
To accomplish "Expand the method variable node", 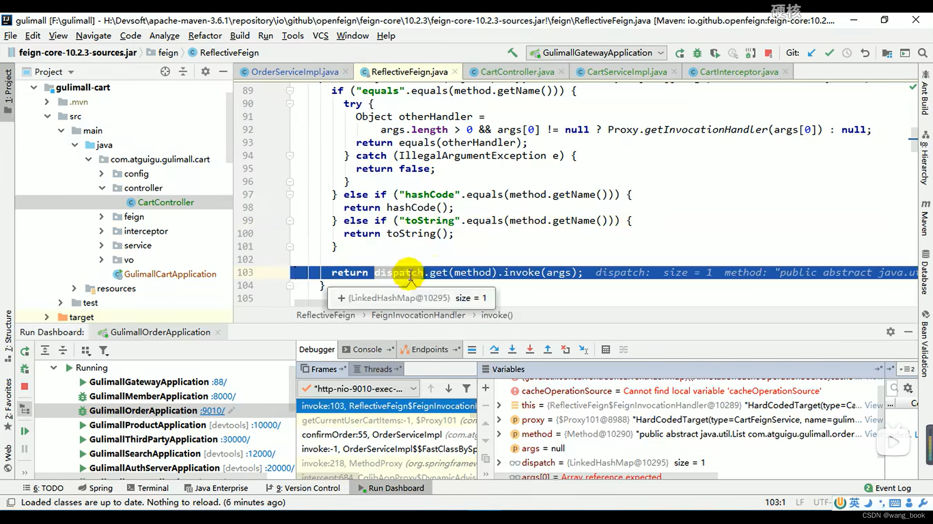I will click(499, 434).
